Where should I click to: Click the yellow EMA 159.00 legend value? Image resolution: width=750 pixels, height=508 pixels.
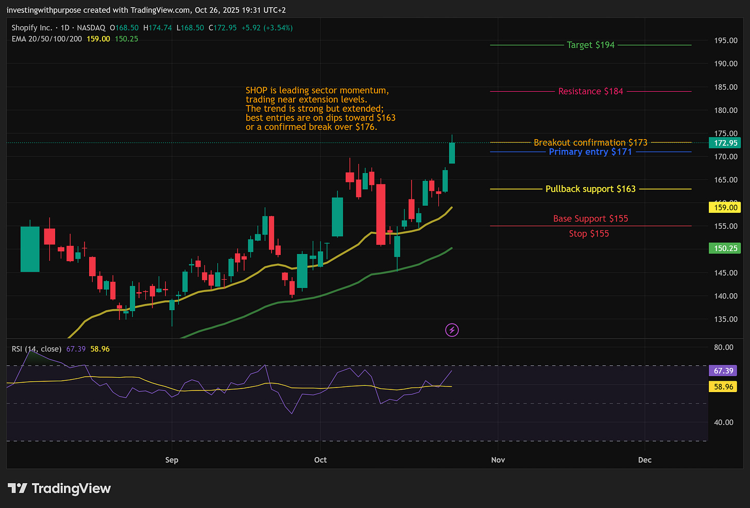[98, 39]
